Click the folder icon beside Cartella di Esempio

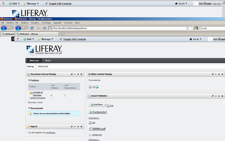pyautogui.click(x=31, y=93)
